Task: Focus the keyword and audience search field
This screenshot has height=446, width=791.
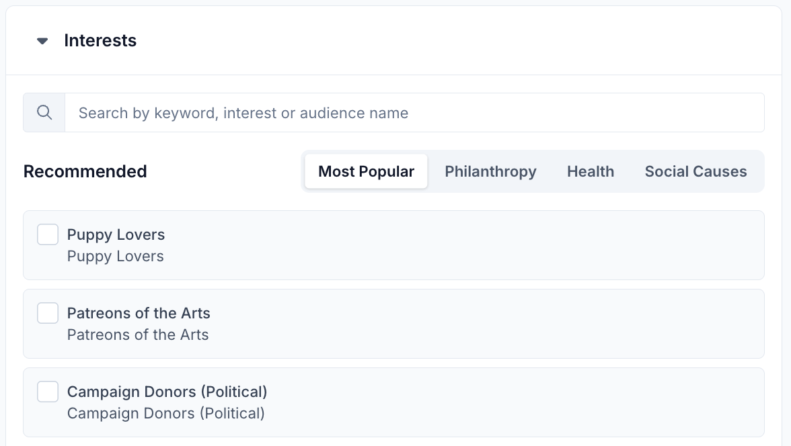Action: tap(414, 113)
